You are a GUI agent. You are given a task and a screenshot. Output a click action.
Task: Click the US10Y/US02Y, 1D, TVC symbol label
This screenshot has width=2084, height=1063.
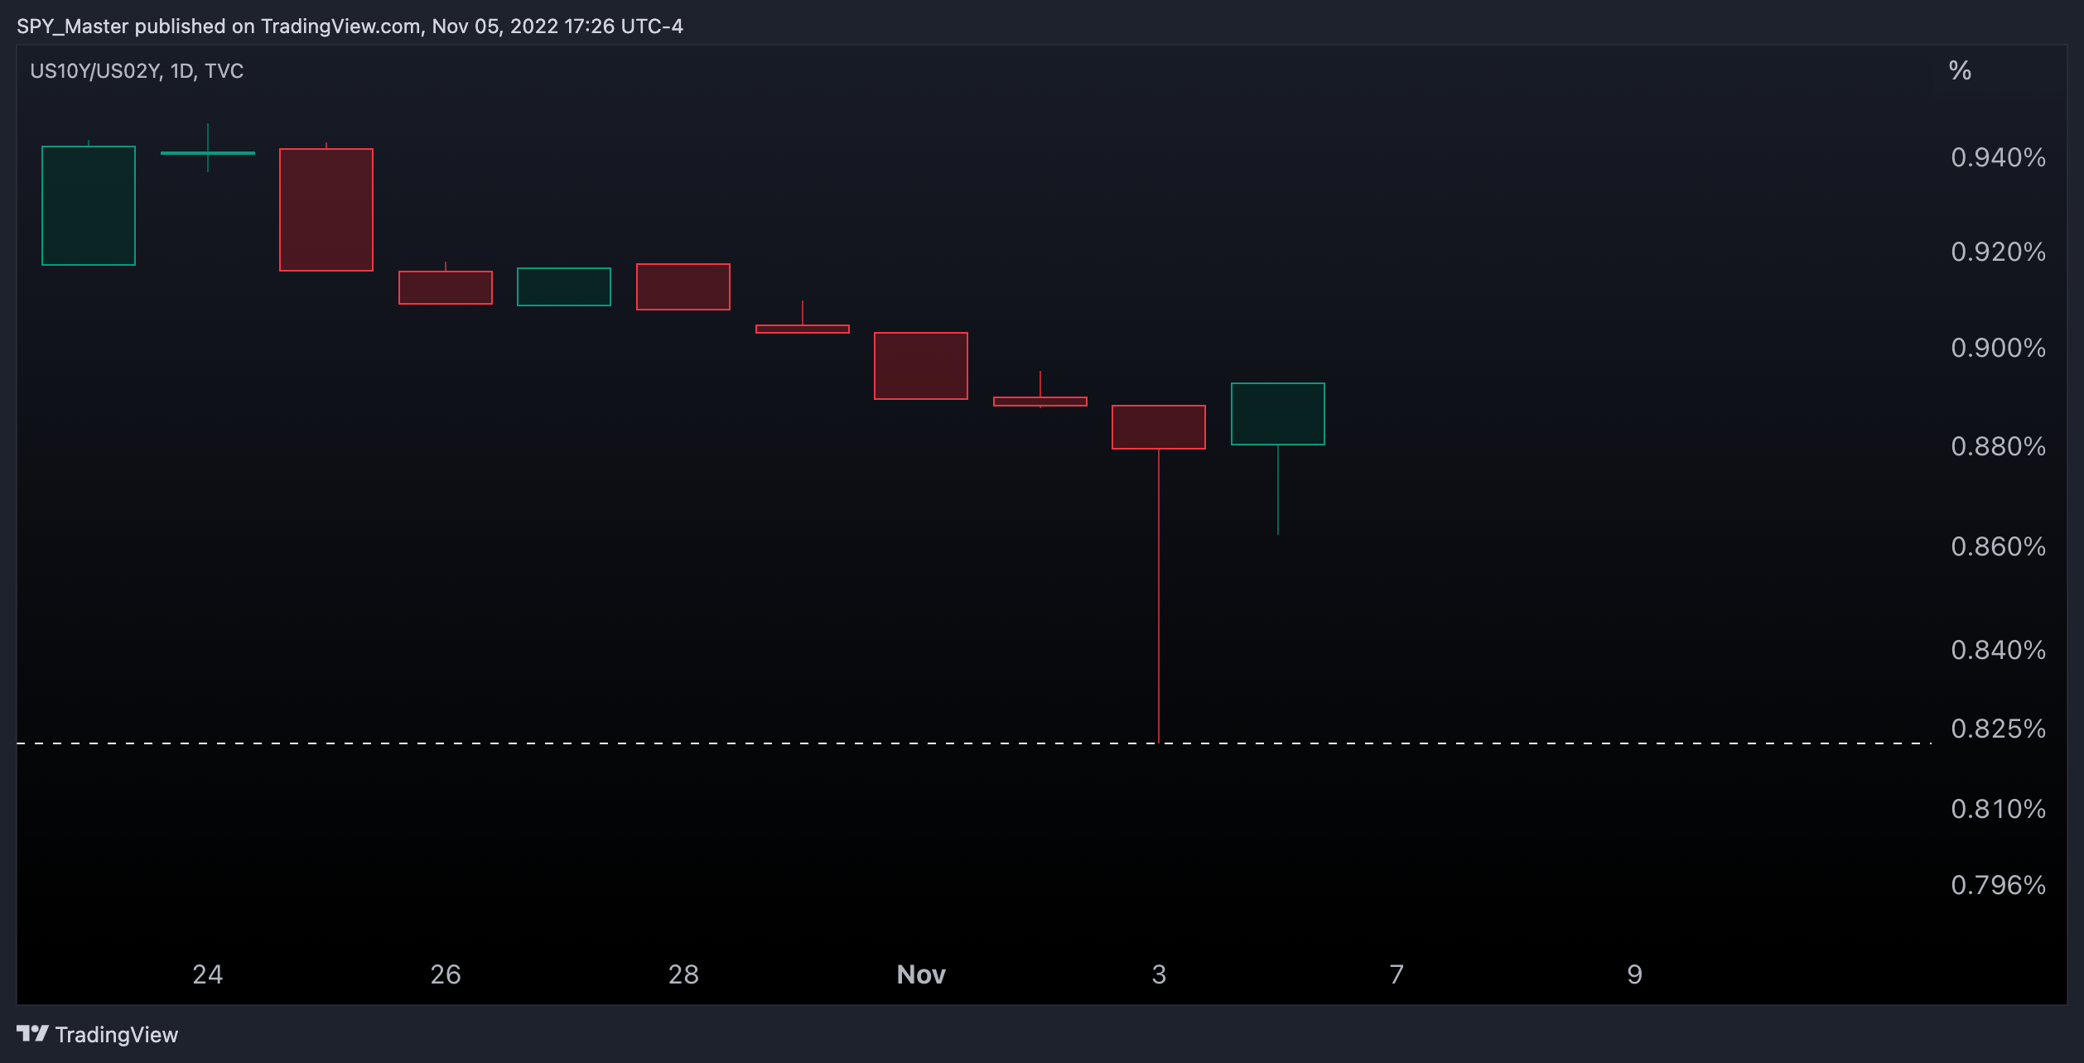tap(137, 71)
